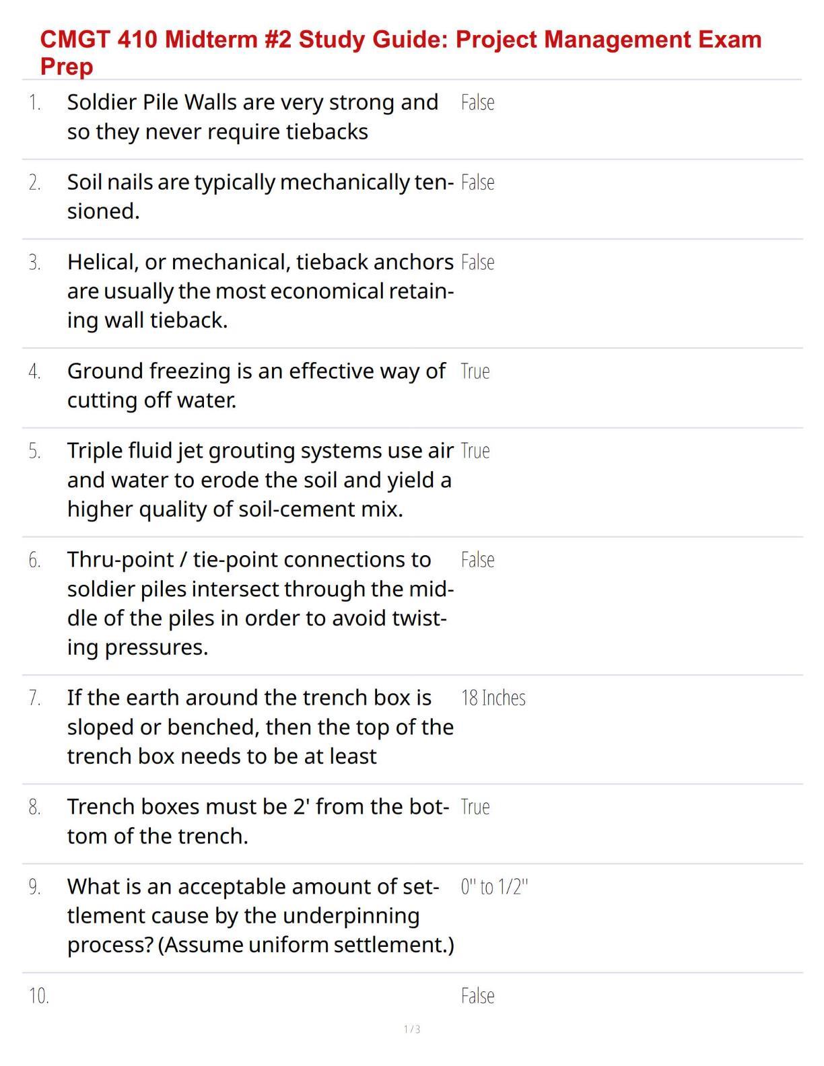Click the 'False' answer for thru-point connections

(x=477, y=559)
